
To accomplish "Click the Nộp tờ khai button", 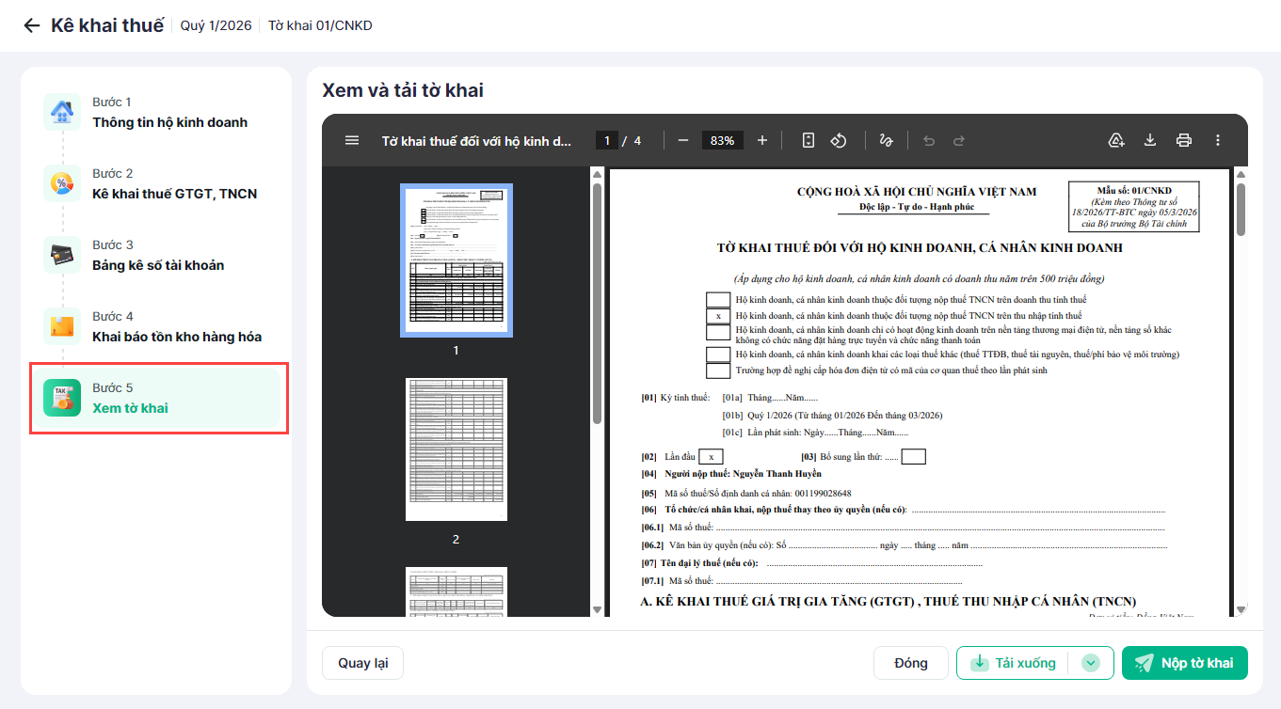I will (x=1184, y=663).
